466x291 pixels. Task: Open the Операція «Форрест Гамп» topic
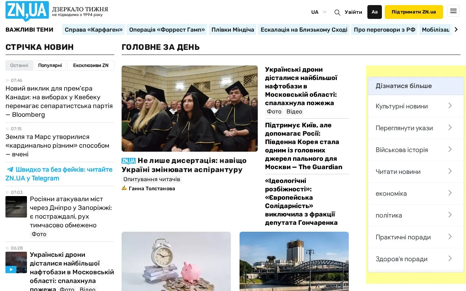click(167, 30)
